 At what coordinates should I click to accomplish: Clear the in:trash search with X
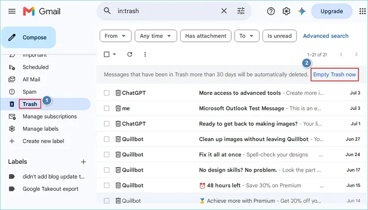tap(224, 11)
